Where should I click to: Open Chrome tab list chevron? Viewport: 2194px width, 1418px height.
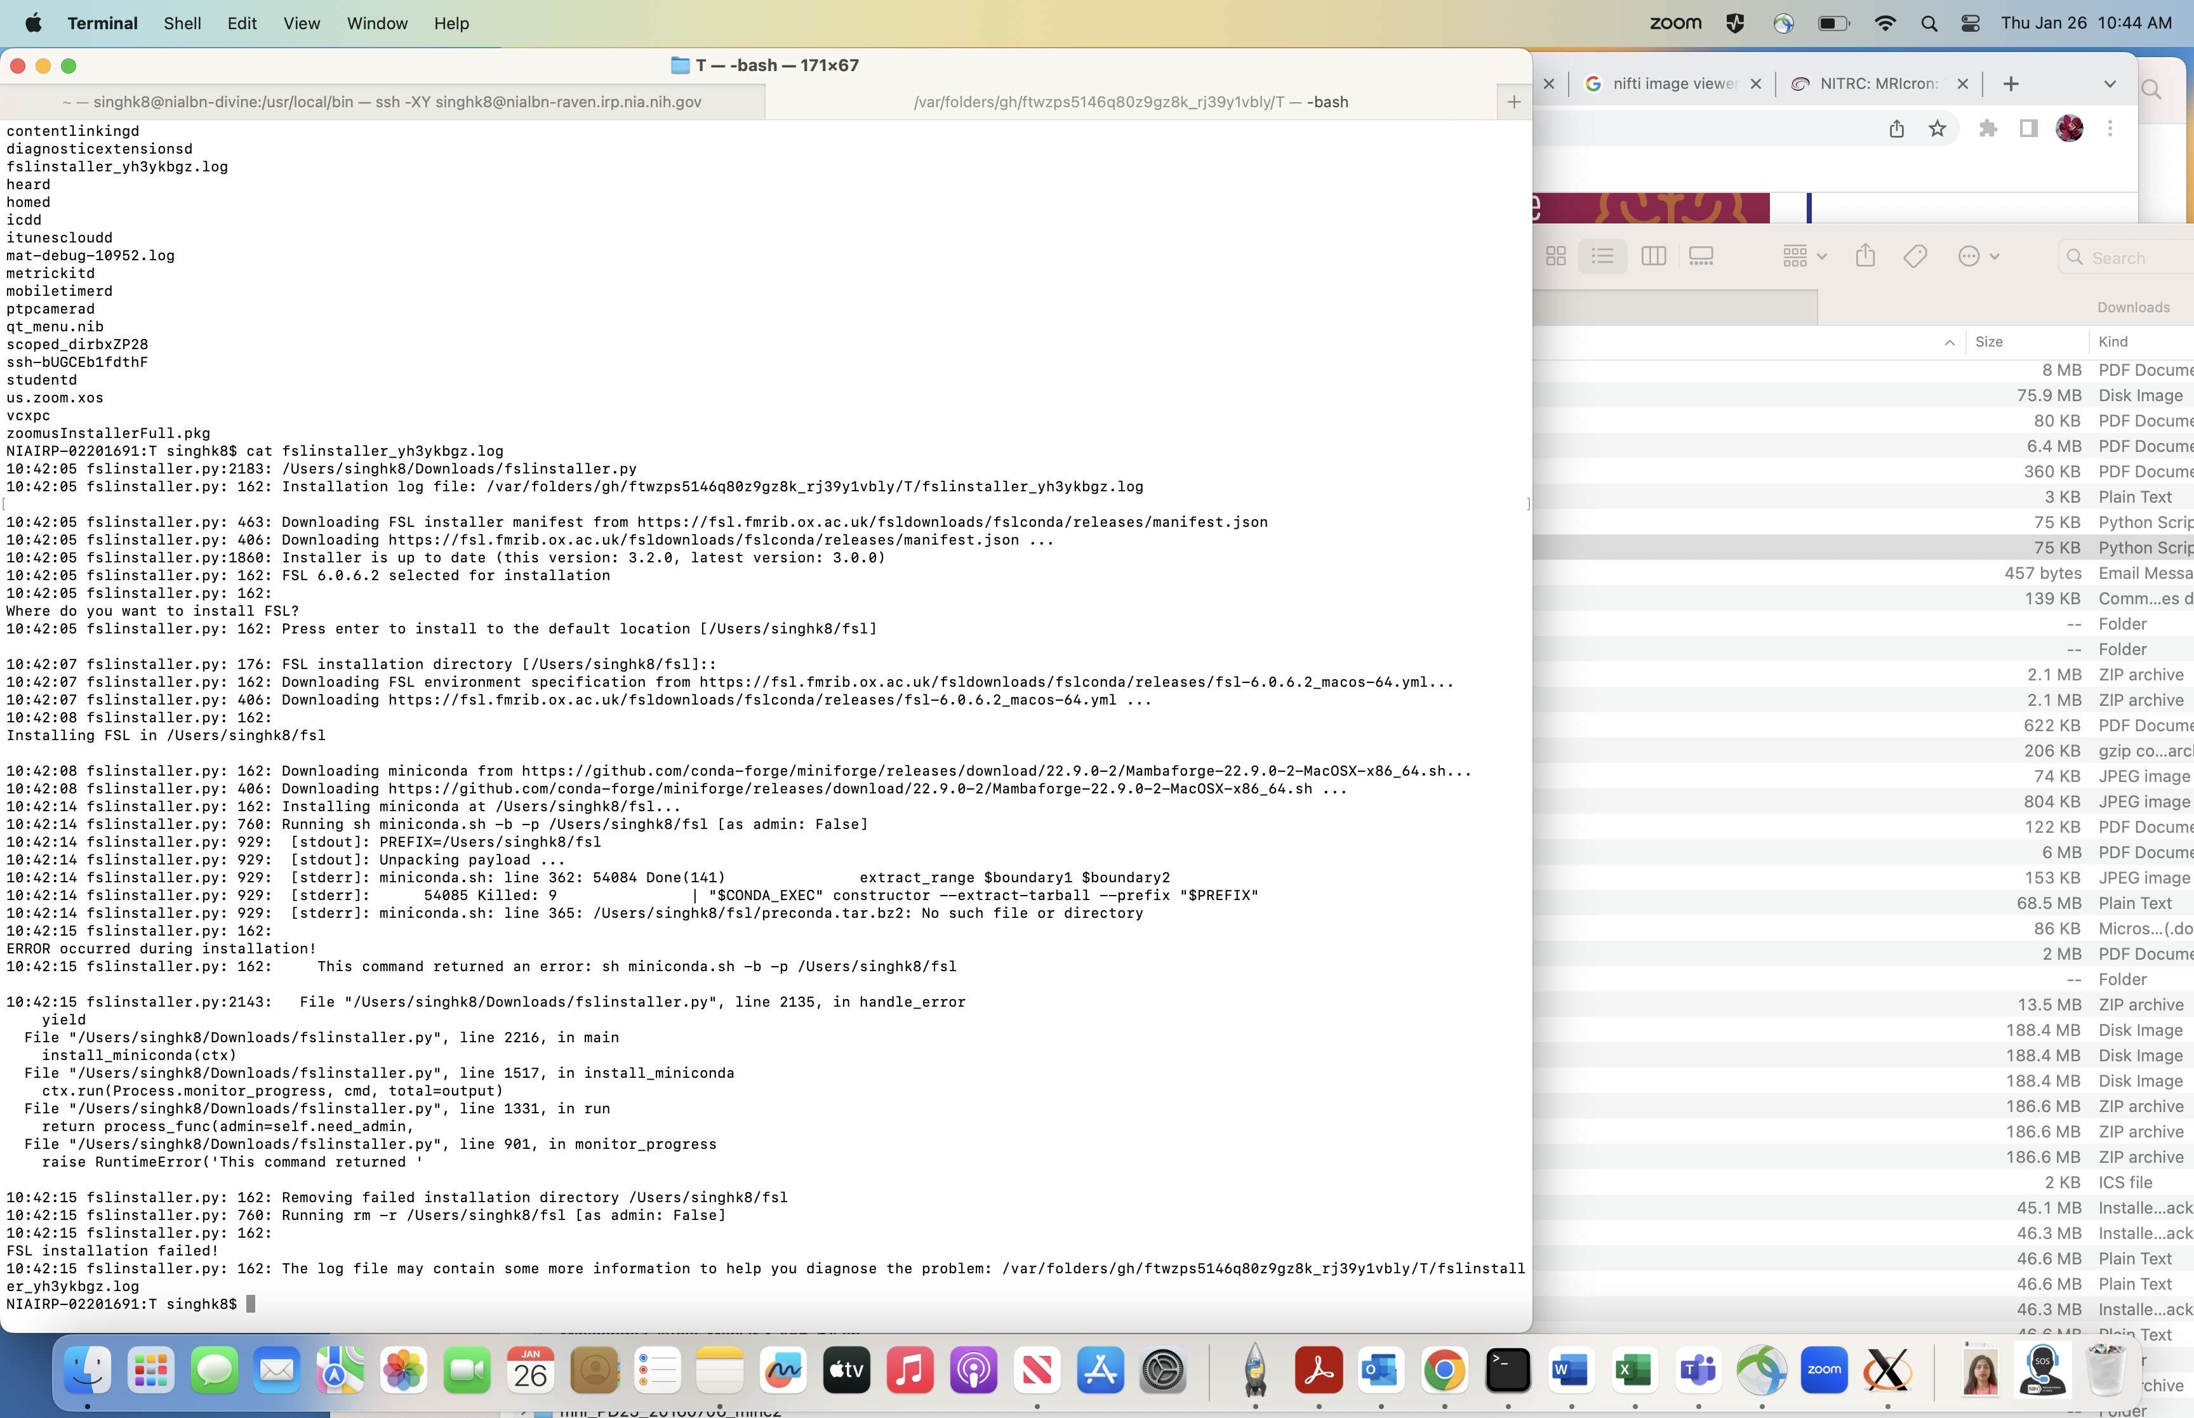click(2110, 84)
